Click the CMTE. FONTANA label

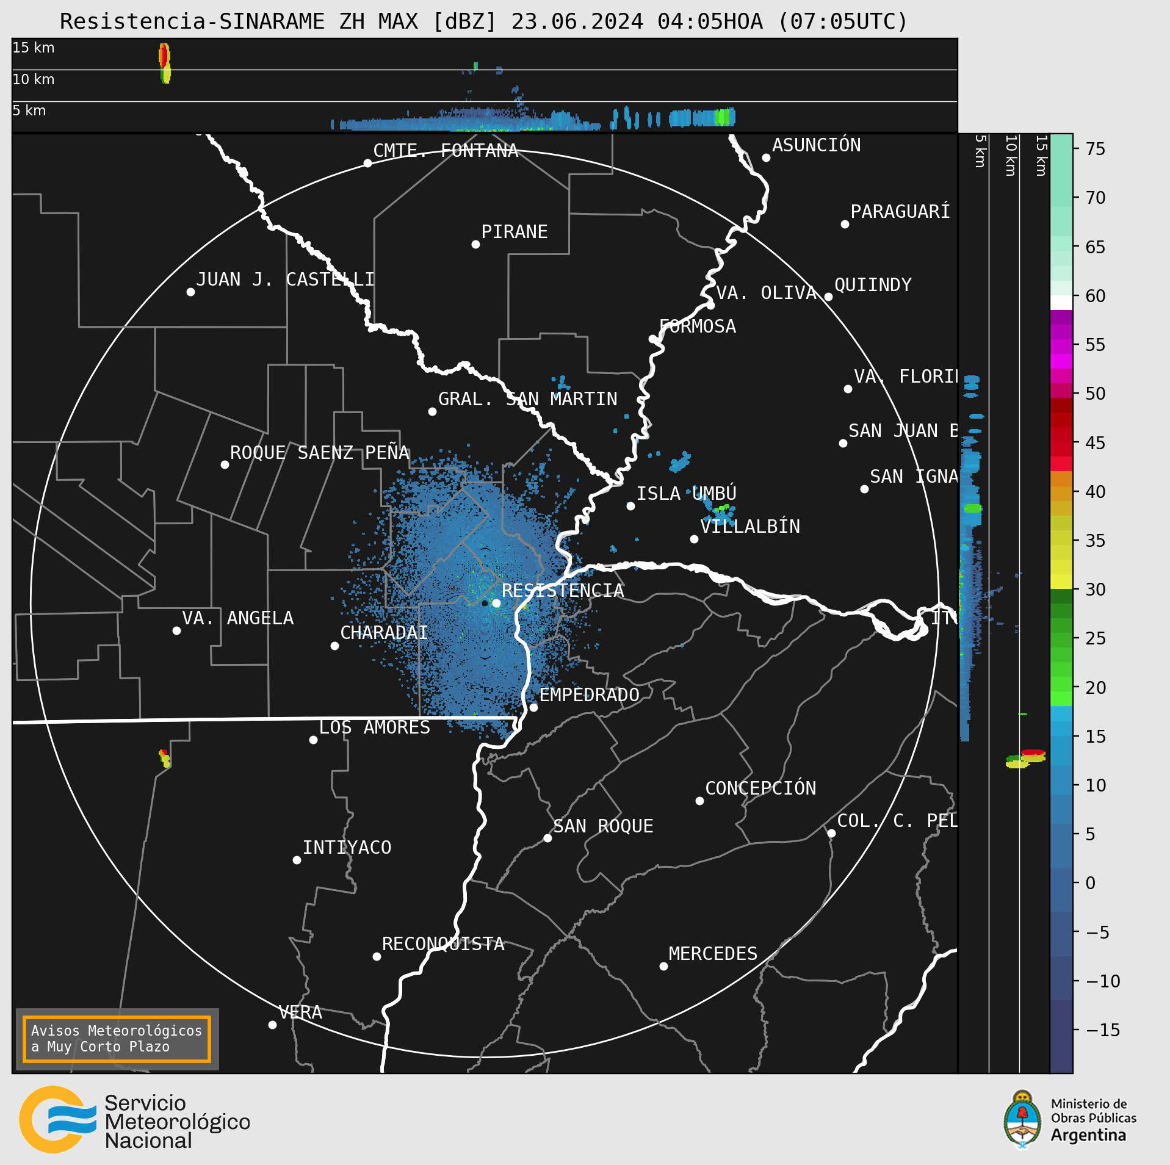point(446,150)
